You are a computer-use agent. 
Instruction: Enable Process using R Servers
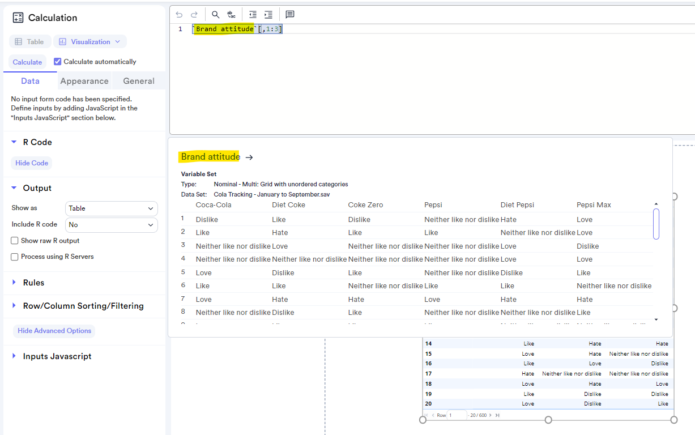click(14, 256)
